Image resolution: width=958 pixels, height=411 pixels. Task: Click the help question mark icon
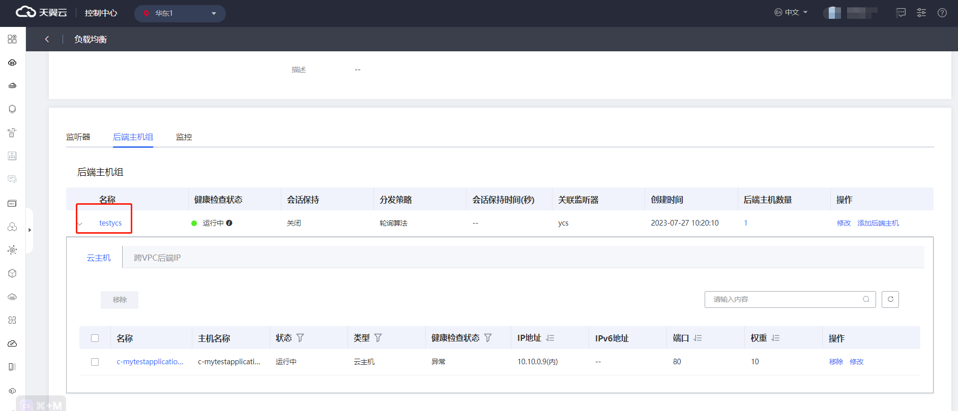pos(942,13)
